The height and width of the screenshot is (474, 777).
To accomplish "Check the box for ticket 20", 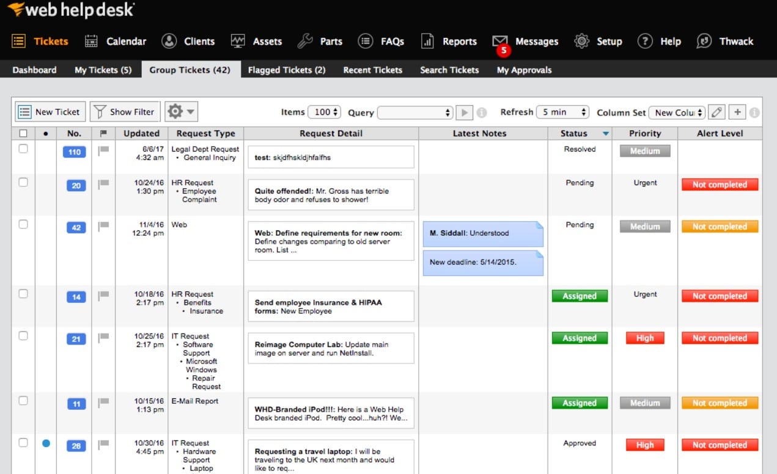I will [x=23, y=182].
